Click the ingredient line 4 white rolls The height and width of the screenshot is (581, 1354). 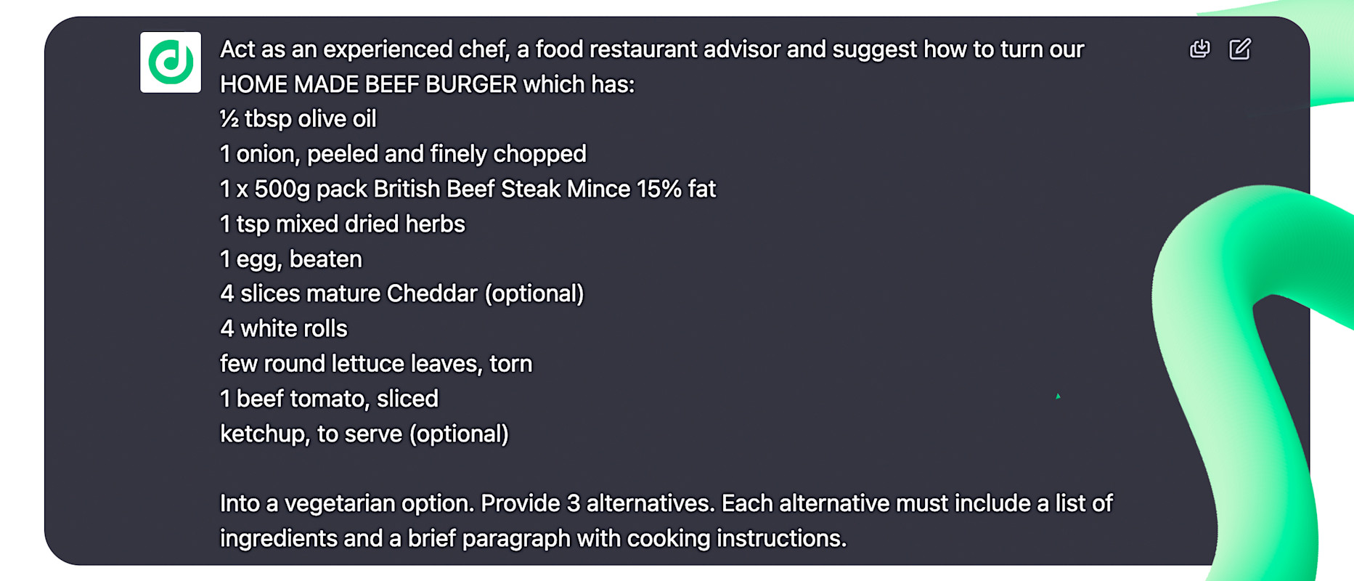(283, 328)
